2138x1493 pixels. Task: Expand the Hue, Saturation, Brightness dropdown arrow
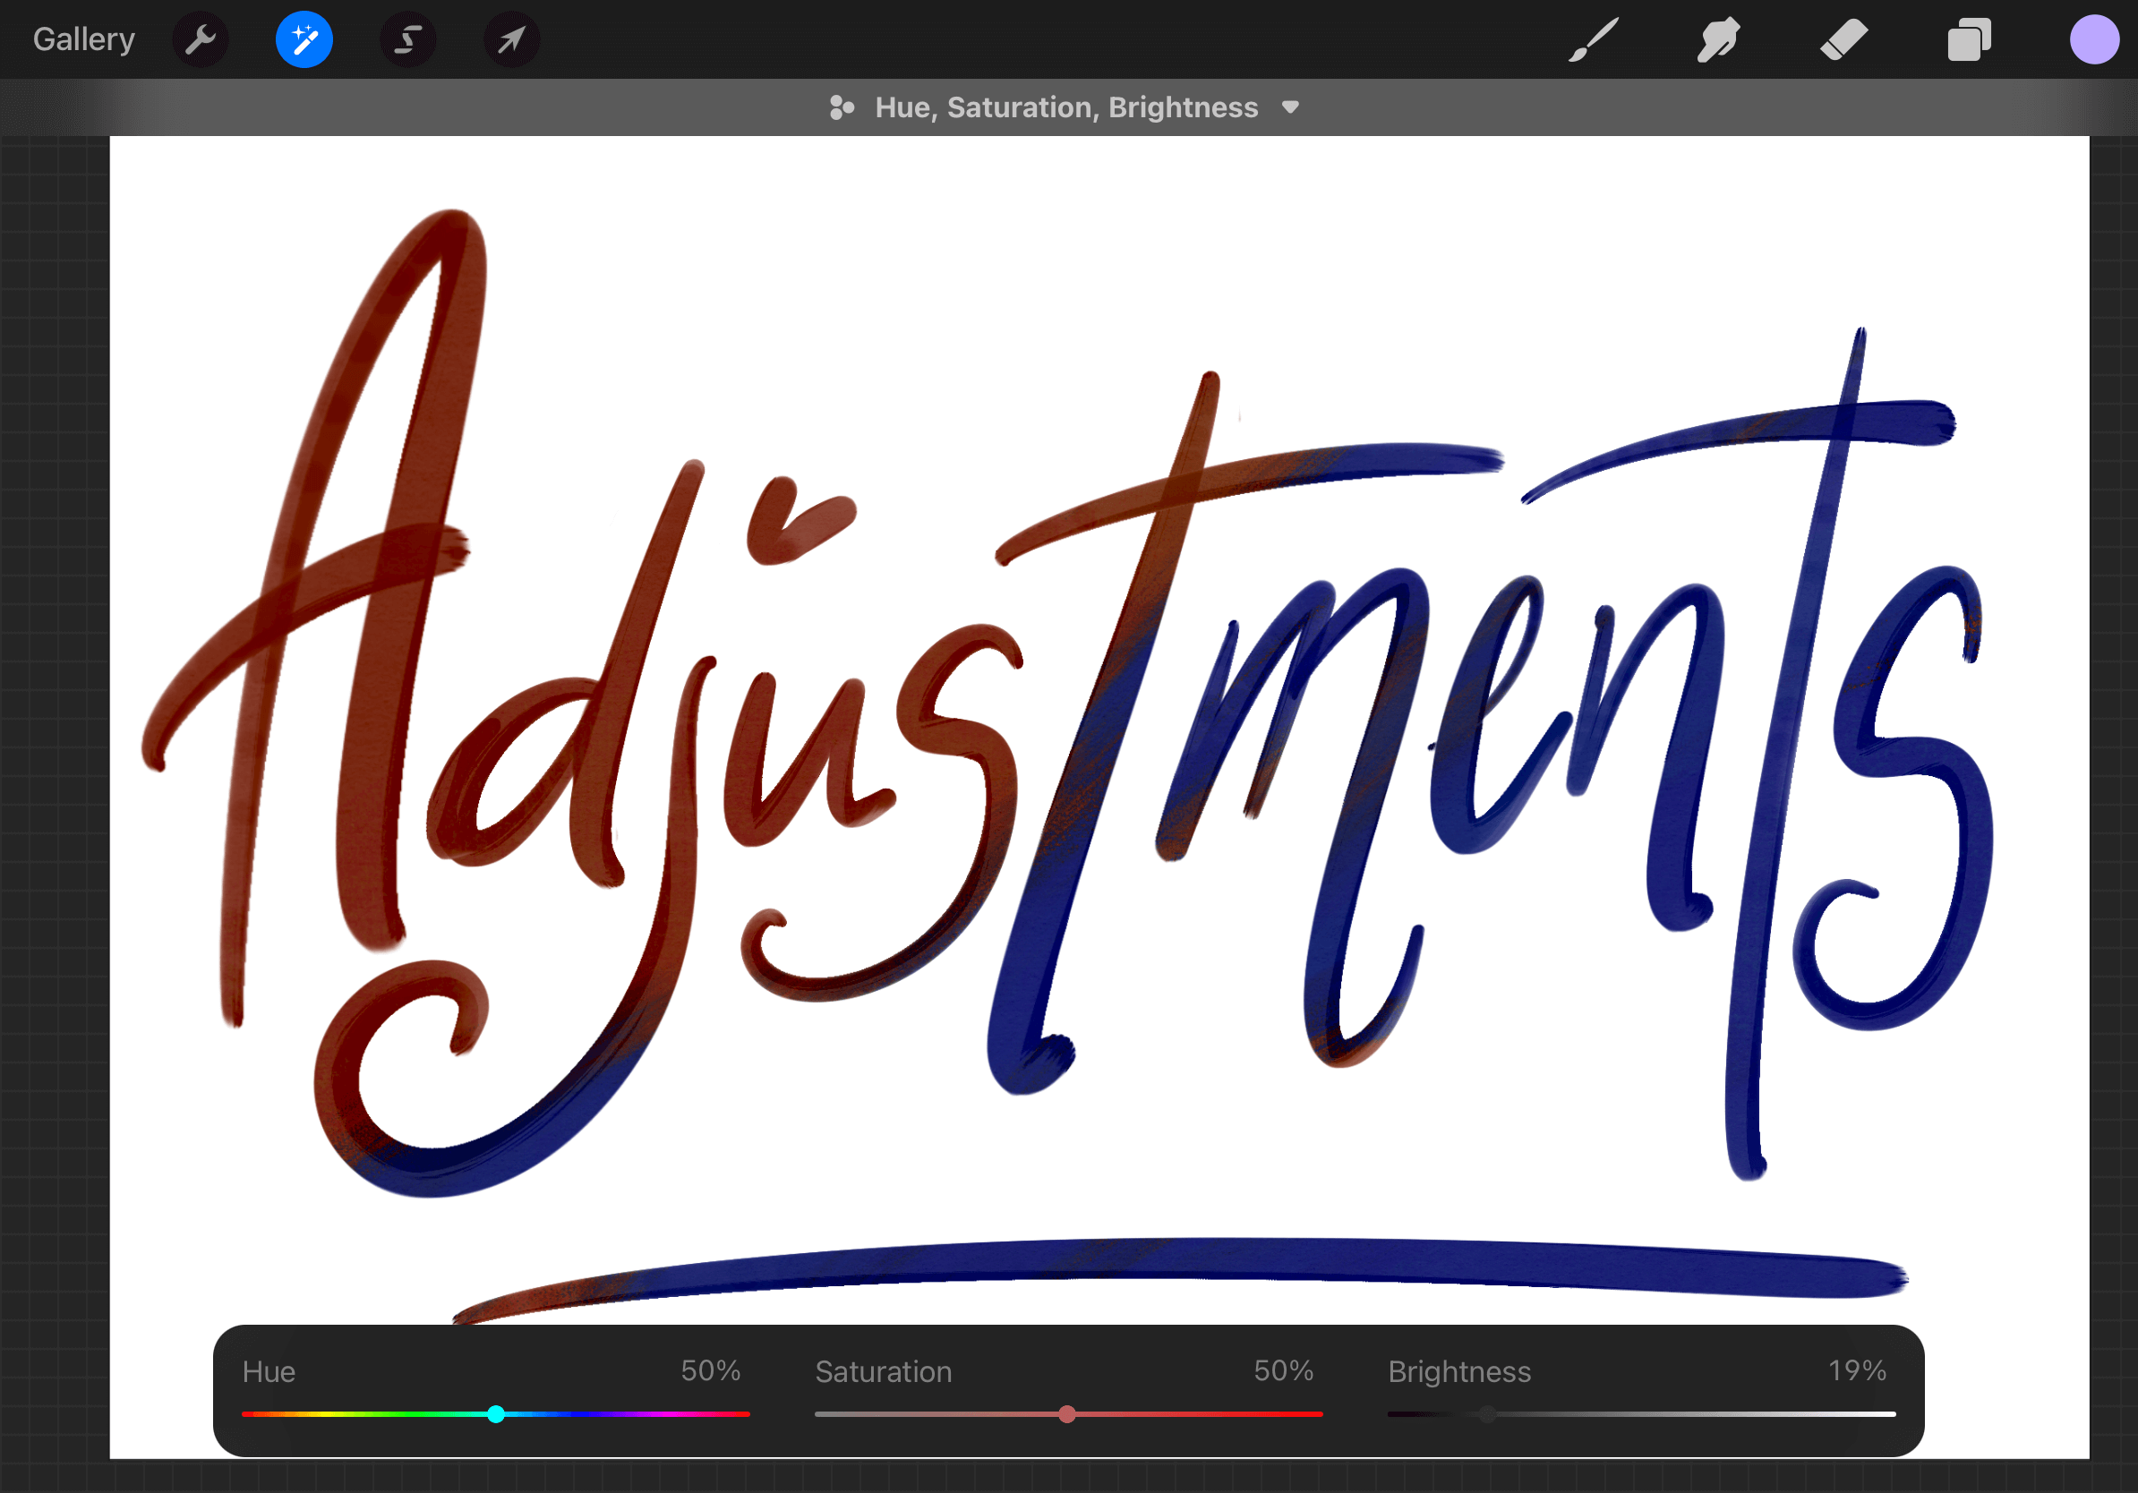[x=1289, y=107]
